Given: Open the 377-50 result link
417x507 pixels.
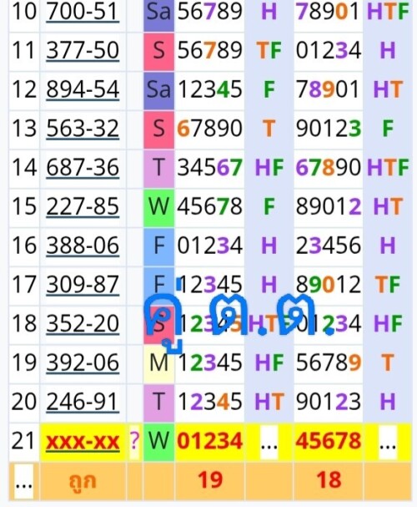Looking at the screenshot, I should click(x=83, y=51).
